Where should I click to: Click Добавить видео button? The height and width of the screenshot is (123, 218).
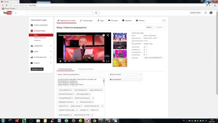pyautogui.click(x=195, y=13)
